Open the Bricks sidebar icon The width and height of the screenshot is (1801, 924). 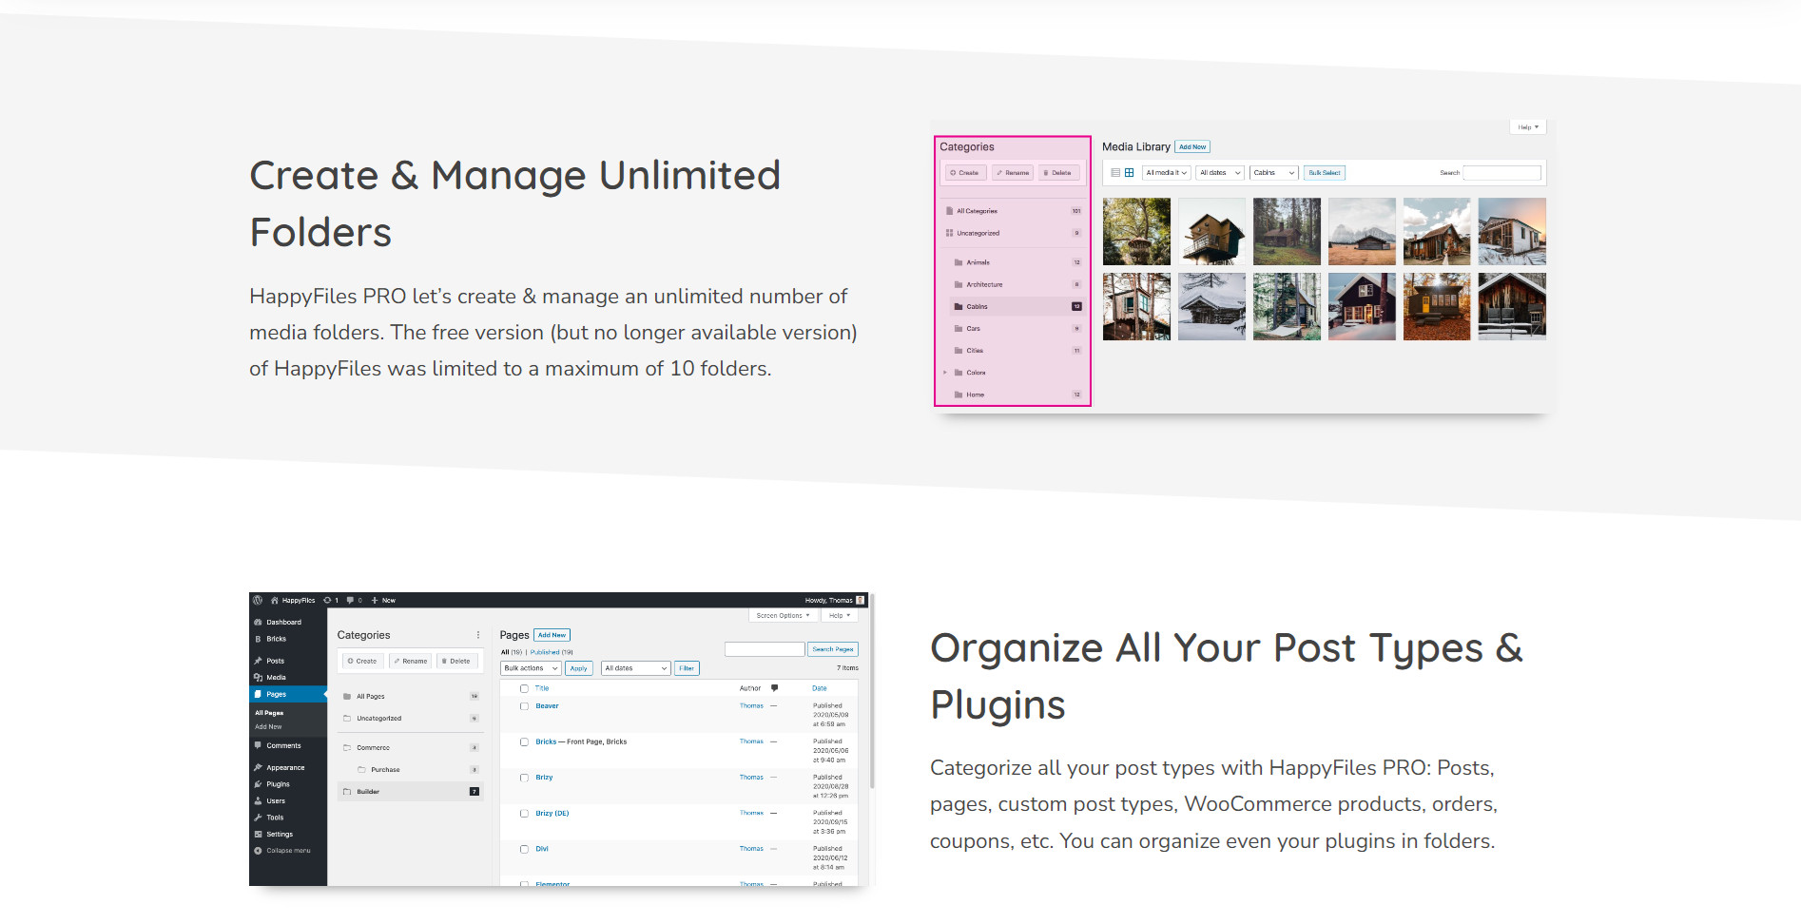tap(258, 639)
